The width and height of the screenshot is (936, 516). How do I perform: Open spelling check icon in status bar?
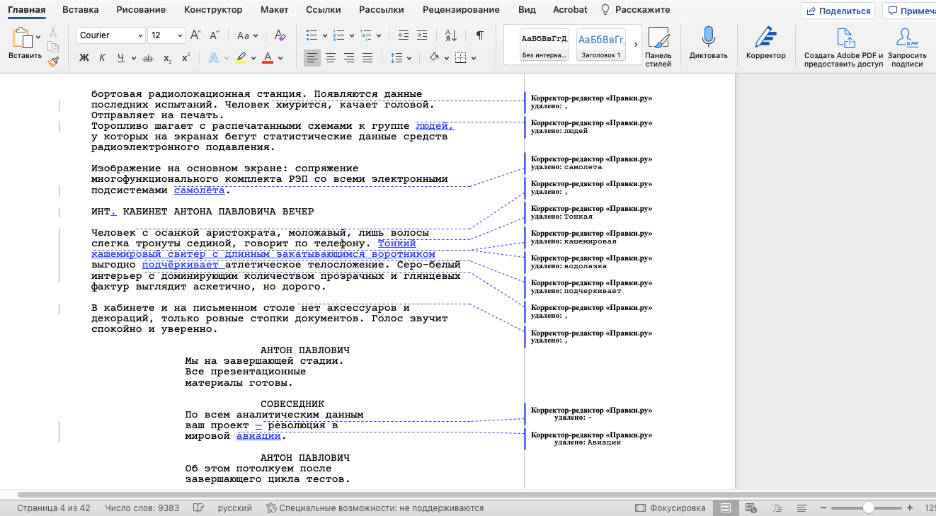(x=199, y=508)
